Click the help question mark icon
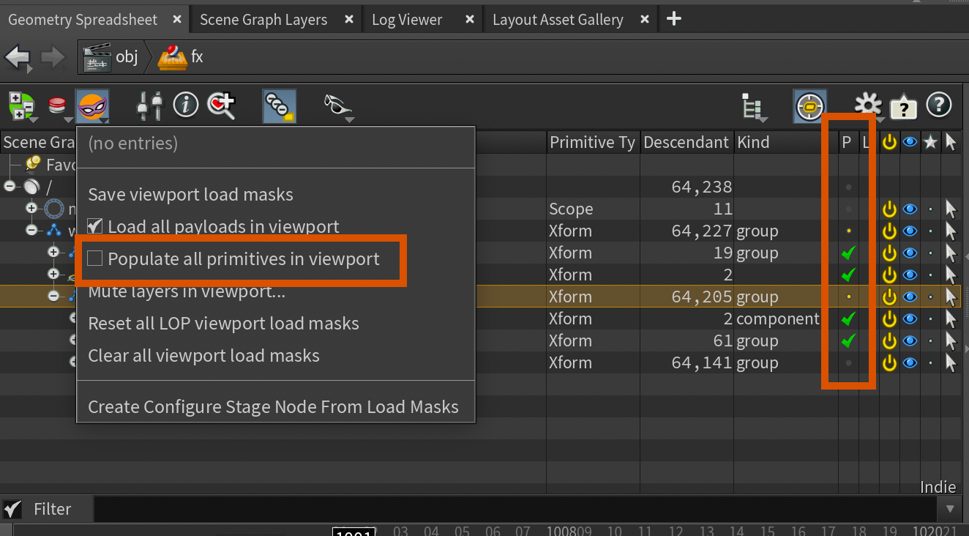The width and height of the screenshot is (969, 536). point(939,105)
